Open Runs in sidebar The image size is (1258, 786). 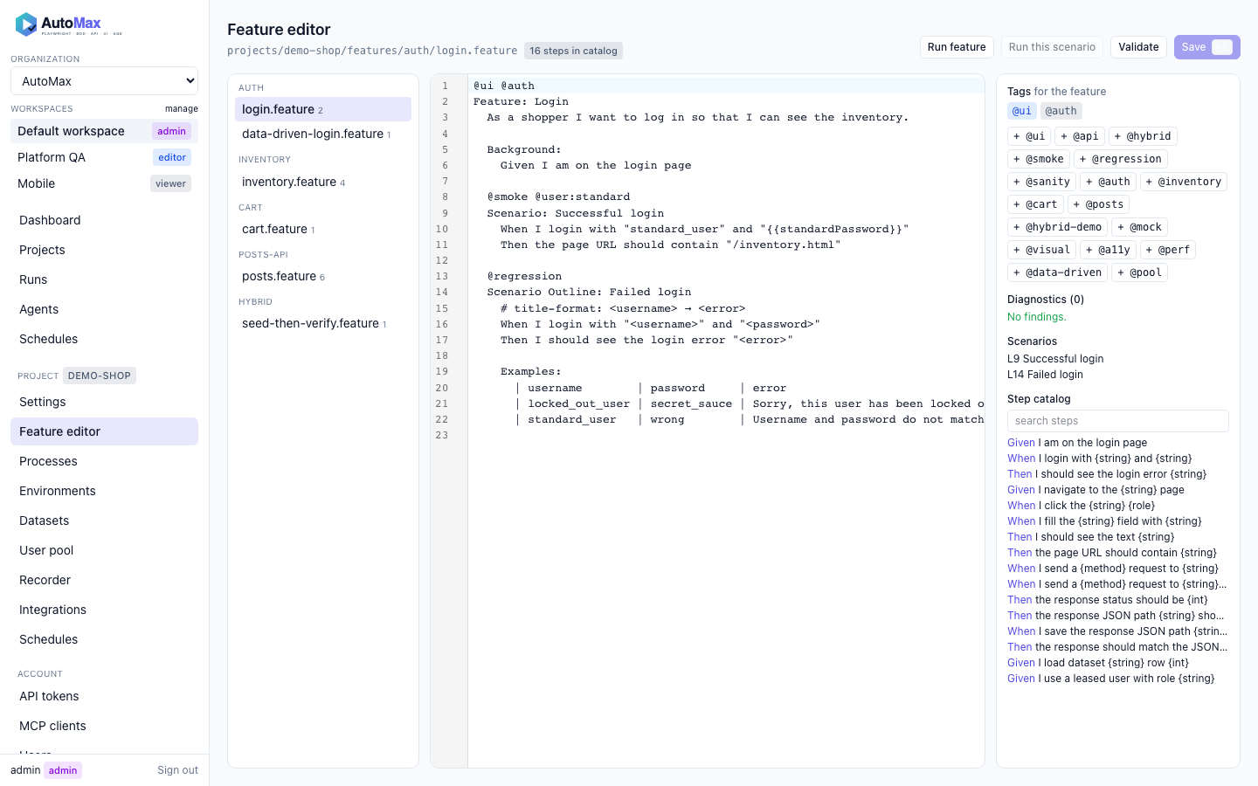click(x=104, y=279)
